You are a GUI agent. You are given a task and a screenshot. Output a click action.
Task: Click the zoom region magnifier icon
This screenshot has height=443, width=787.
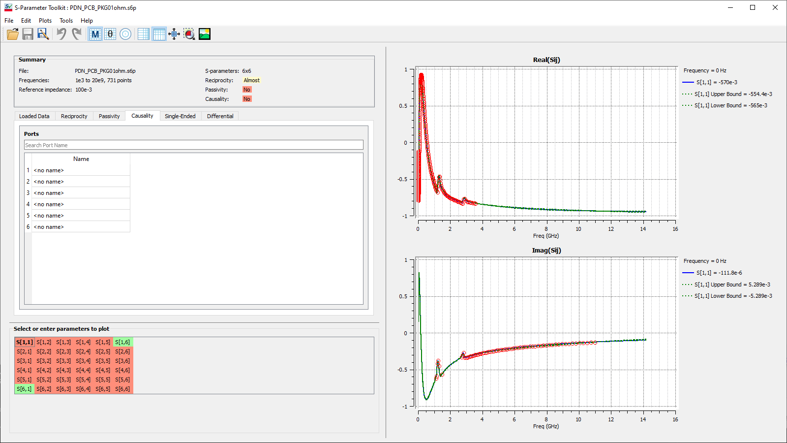pyautogui.click(x=189, y=34)
